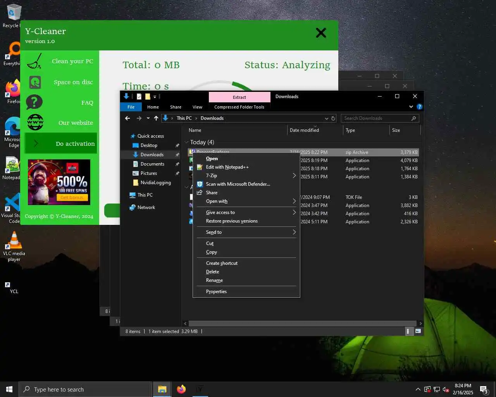Switch to the Share ribbon tab

click(x=176, y=107)
